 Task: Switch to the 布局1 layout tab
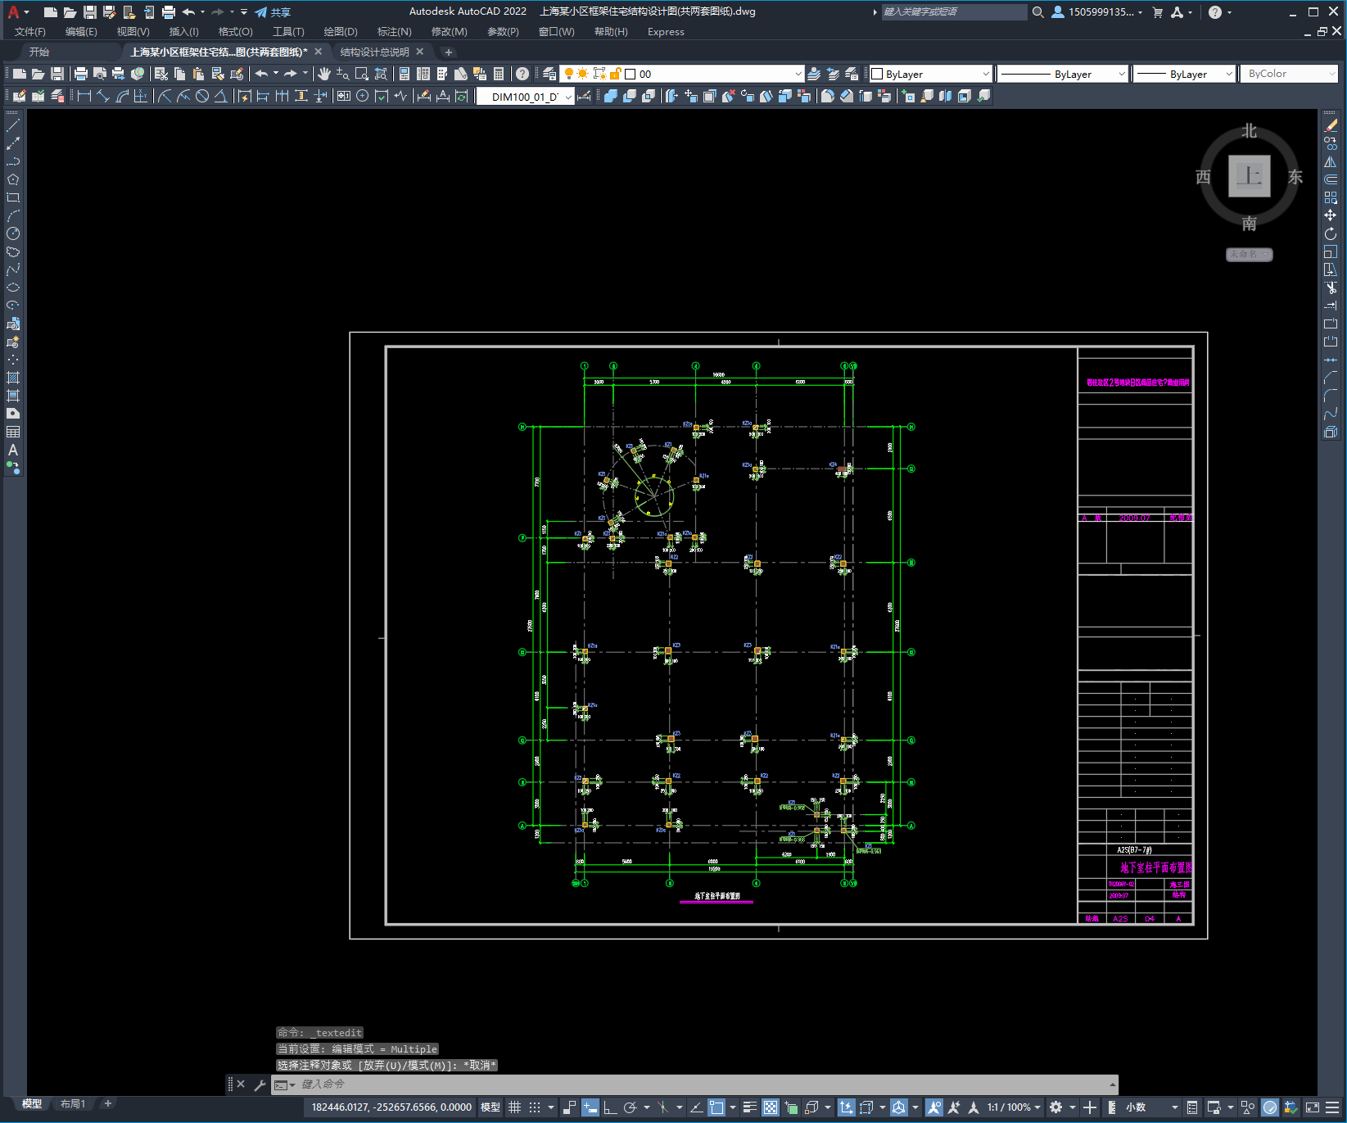click(72, 1104)
